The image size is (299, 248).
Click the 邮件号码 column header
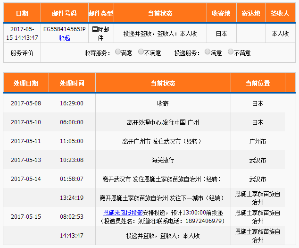click(x=65, y=13)
